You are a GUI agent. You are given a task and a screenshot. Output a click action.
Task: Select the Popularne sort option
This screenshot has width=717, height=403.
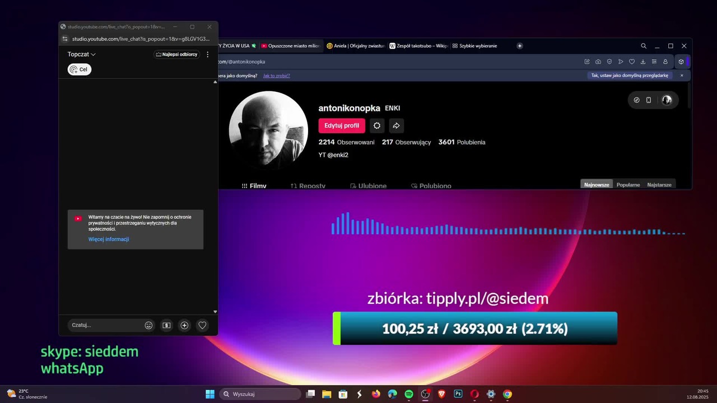tap(628, 185)
